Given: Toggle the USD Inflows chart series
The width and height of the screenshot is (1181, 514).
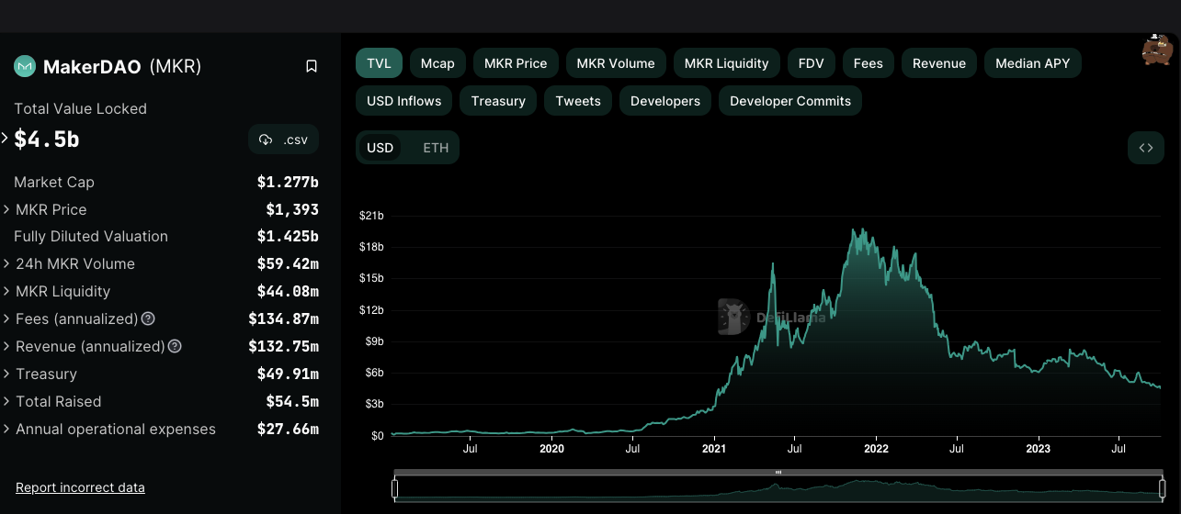Looking at the screenshot, I should pos(403,101).
